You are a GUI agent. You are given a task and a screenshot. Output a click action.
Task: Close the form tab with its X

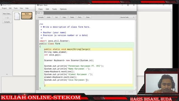[x=42, y=13]
